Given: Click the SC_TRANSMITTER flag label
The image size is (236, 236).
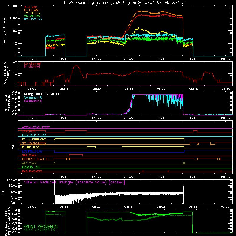Looking at the screenshot, I should pos(34,143).
